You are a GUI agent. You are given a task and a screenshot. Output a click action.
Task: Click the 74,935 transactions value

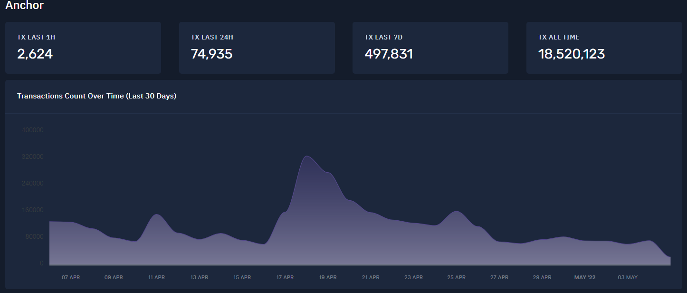tap(211, 54)
